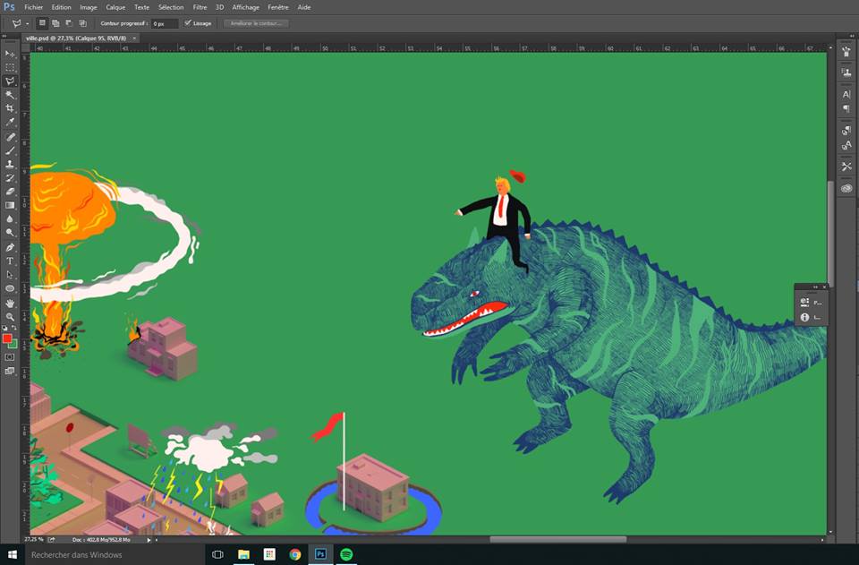
Task: Select the Clone Stamp tool
Action: (10, 165)
